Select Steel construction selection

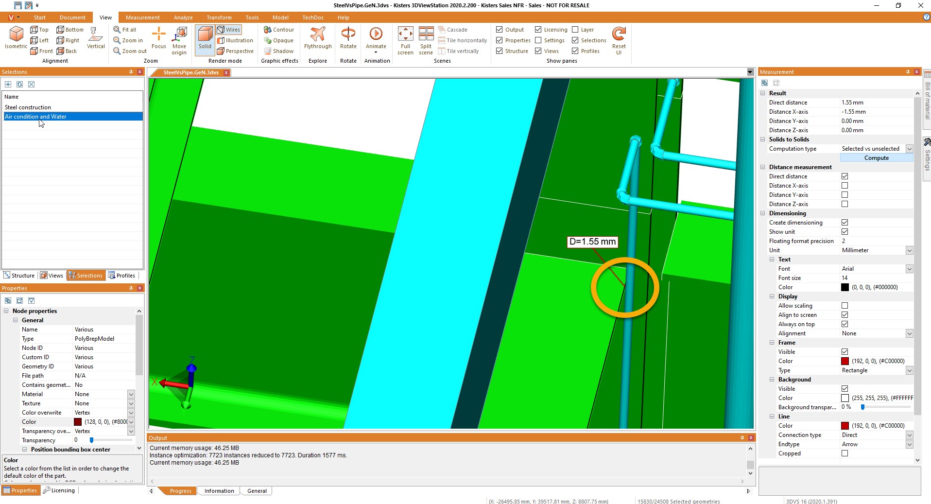[x=73, y=107]
